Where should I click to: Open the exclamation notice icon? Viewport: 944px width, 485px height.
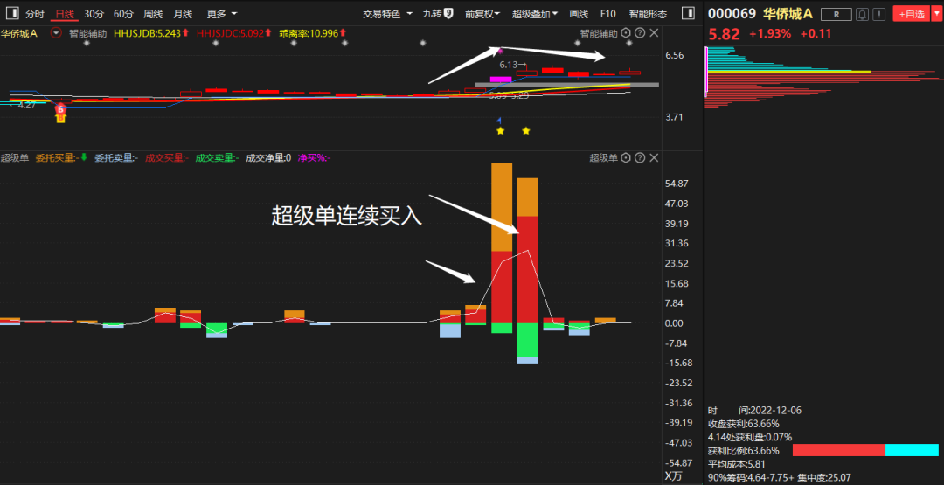[879, 15]
